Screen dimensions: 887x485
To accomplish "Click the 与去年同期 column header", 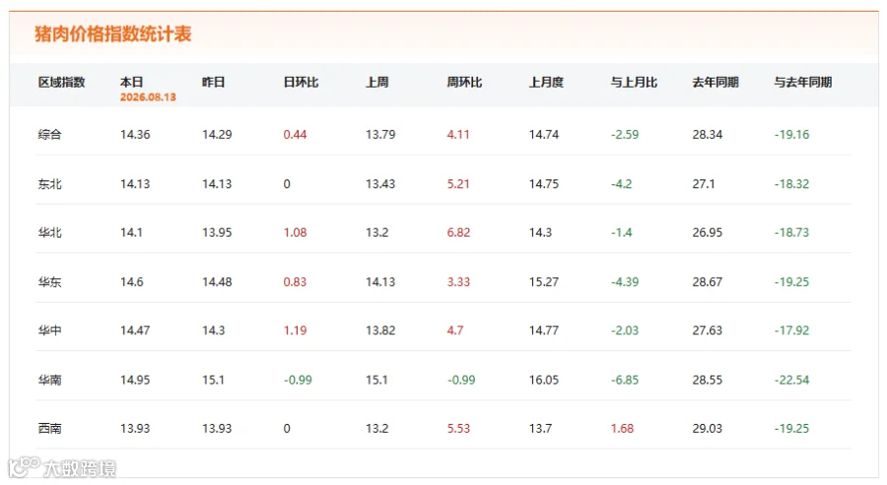I will click(803, 82).
